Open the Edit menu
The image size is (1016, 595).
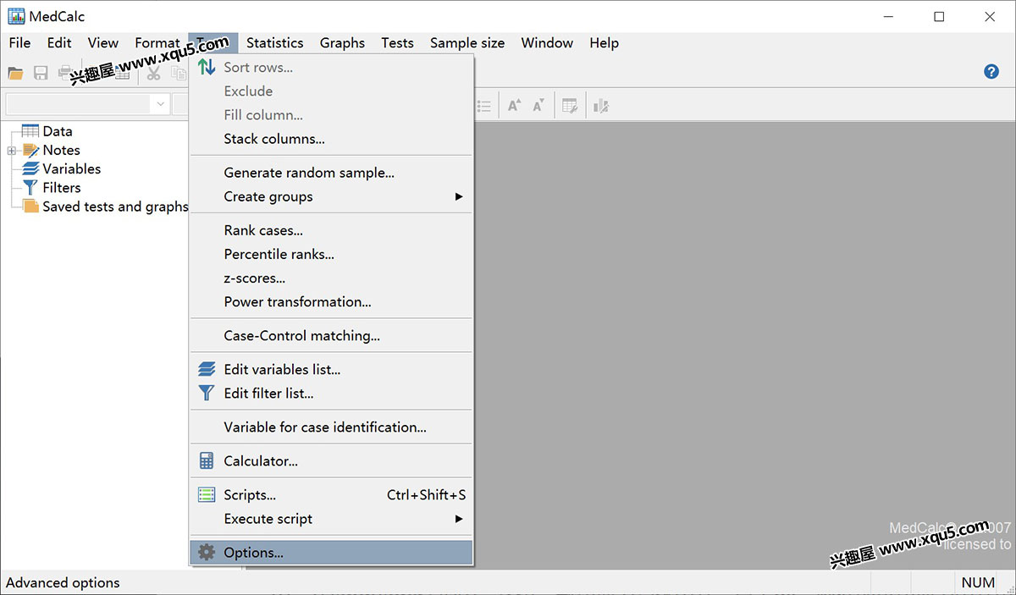point(59,43)
